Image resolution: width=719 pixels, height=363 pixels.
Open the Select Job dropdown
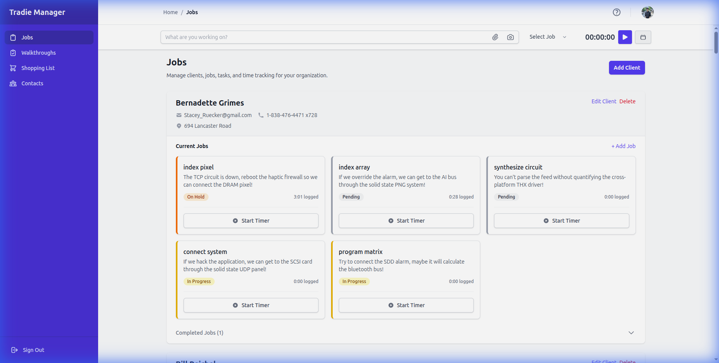(x=547, y=37)
